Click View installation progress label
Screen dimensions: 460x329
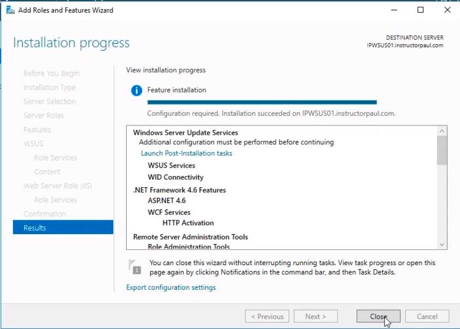point(166,70)
